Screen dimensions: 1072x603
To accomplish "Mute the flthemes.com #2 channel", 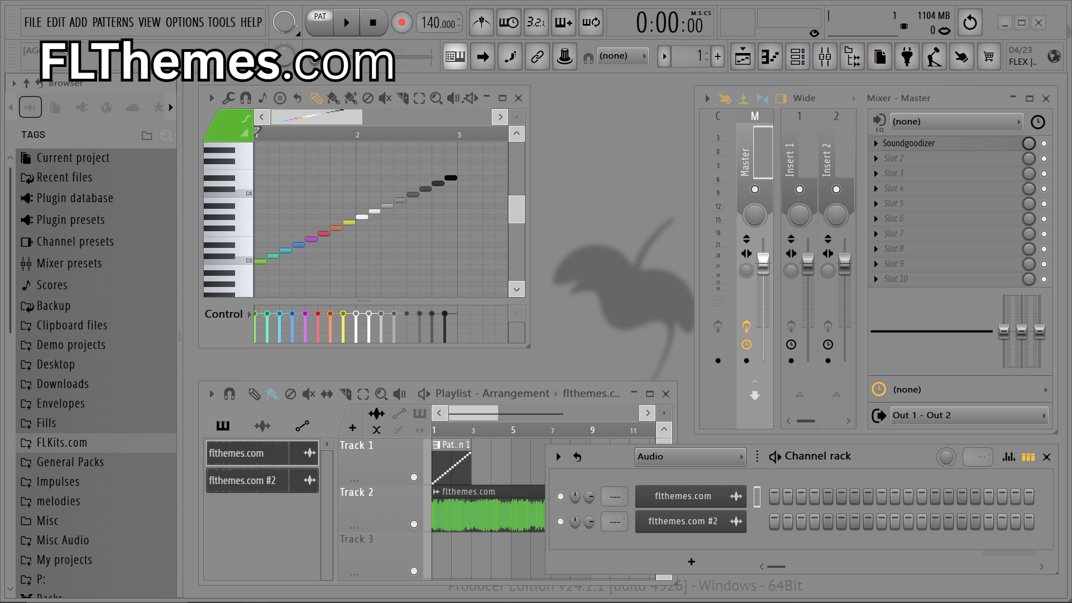I will click(561, 521).
